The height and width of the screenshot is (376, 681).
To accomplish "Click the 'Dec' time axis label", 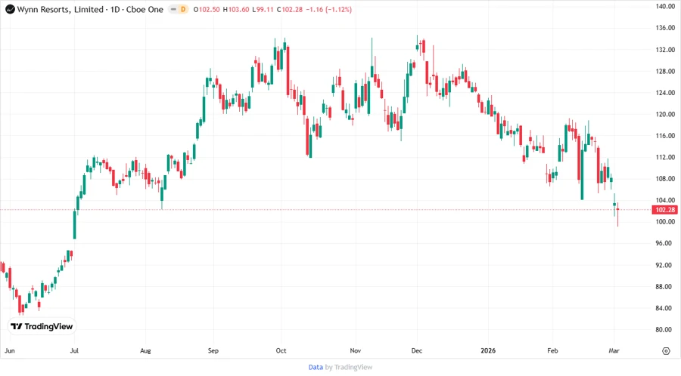I will 416,350.
